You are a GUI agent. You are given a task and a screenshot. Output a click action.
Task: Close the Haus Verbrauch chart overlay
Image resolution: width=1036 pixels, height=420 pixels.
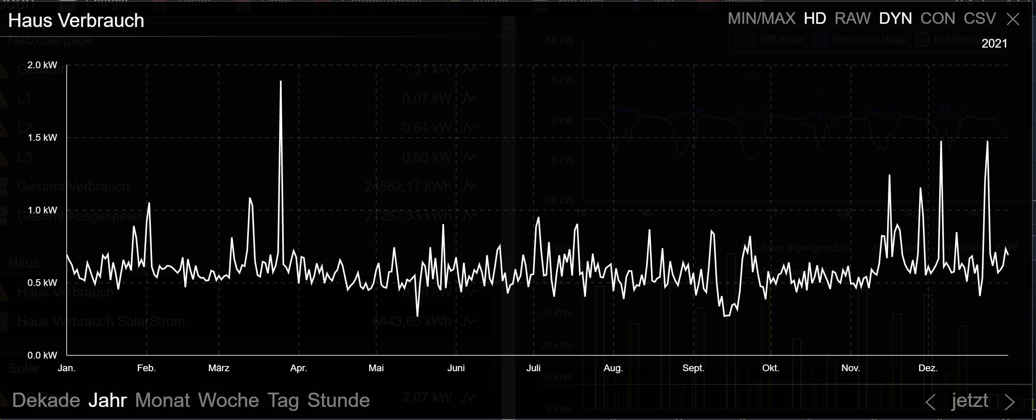point(1013,19)
